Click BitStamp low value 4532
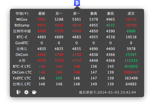 point(110,25)
